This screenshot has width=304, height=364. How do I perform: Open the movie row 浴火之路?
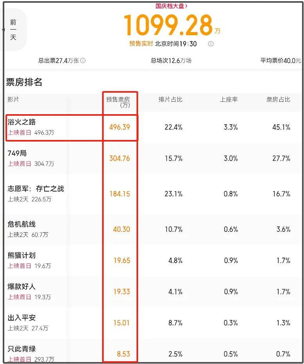pos(153,127)
